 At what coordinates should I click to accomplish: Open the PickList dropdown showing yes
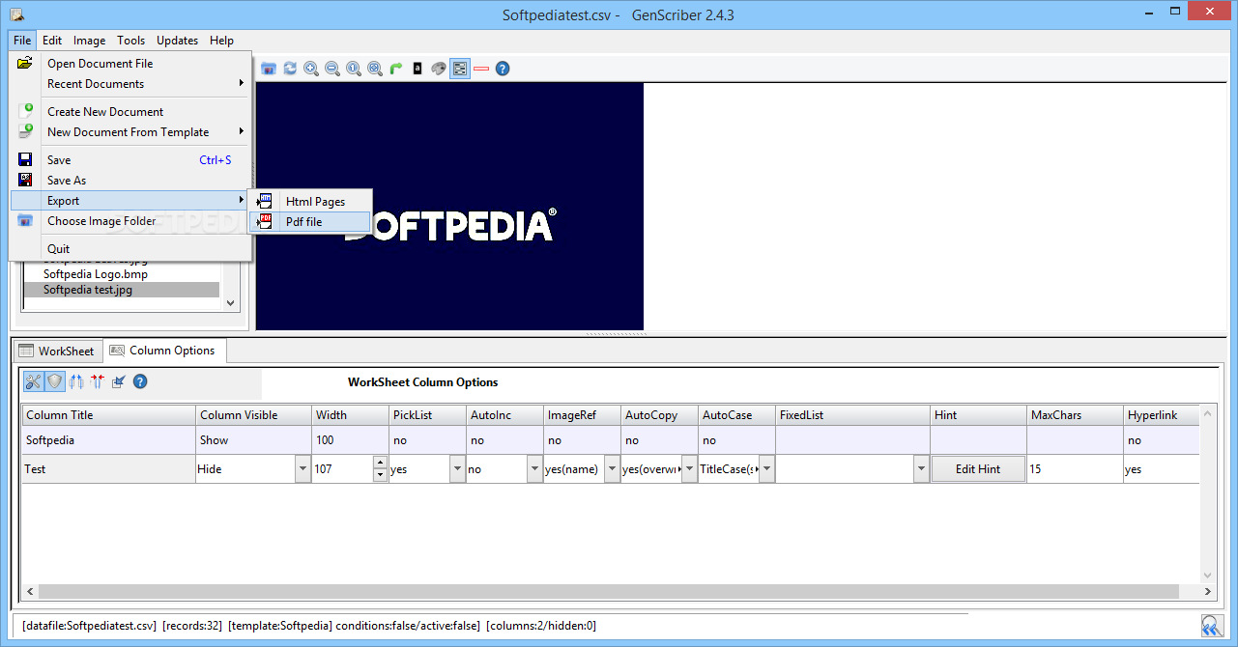[x=457, y=469]
